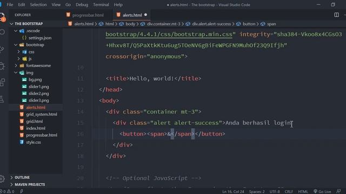346x194 pixels.
Task: Open the Test flask activity icon
Action: (2, 99)
